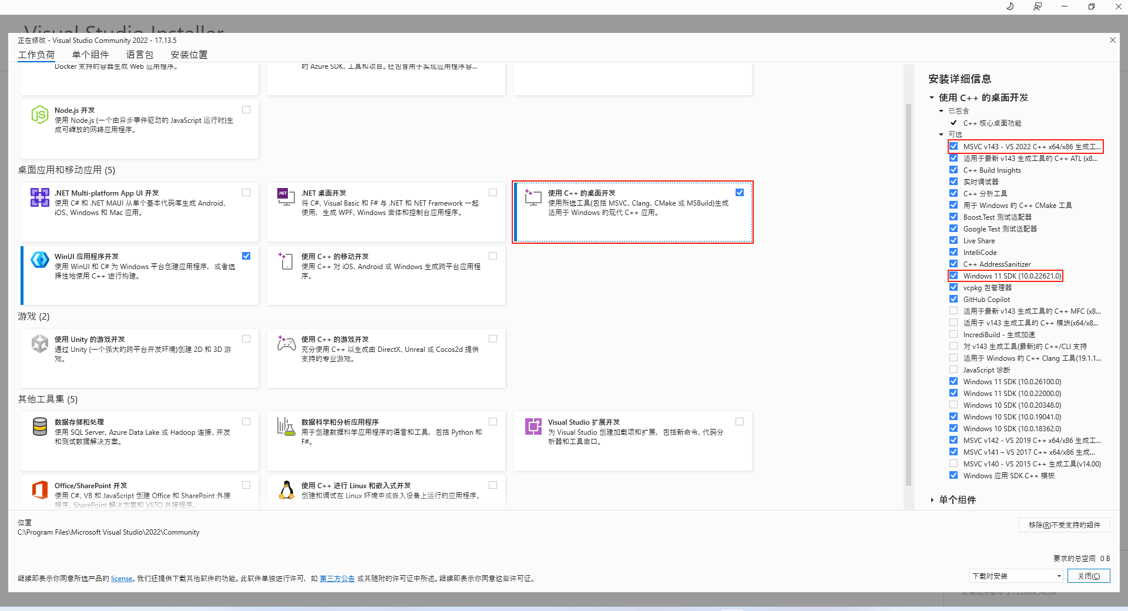Expand the 单个组件 section in details panel

click(932, 500)
